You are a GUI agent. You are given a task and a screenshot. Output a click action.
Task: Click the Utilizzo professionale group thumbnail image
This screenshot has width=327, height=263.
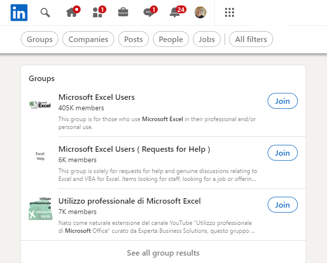[41, 209]
